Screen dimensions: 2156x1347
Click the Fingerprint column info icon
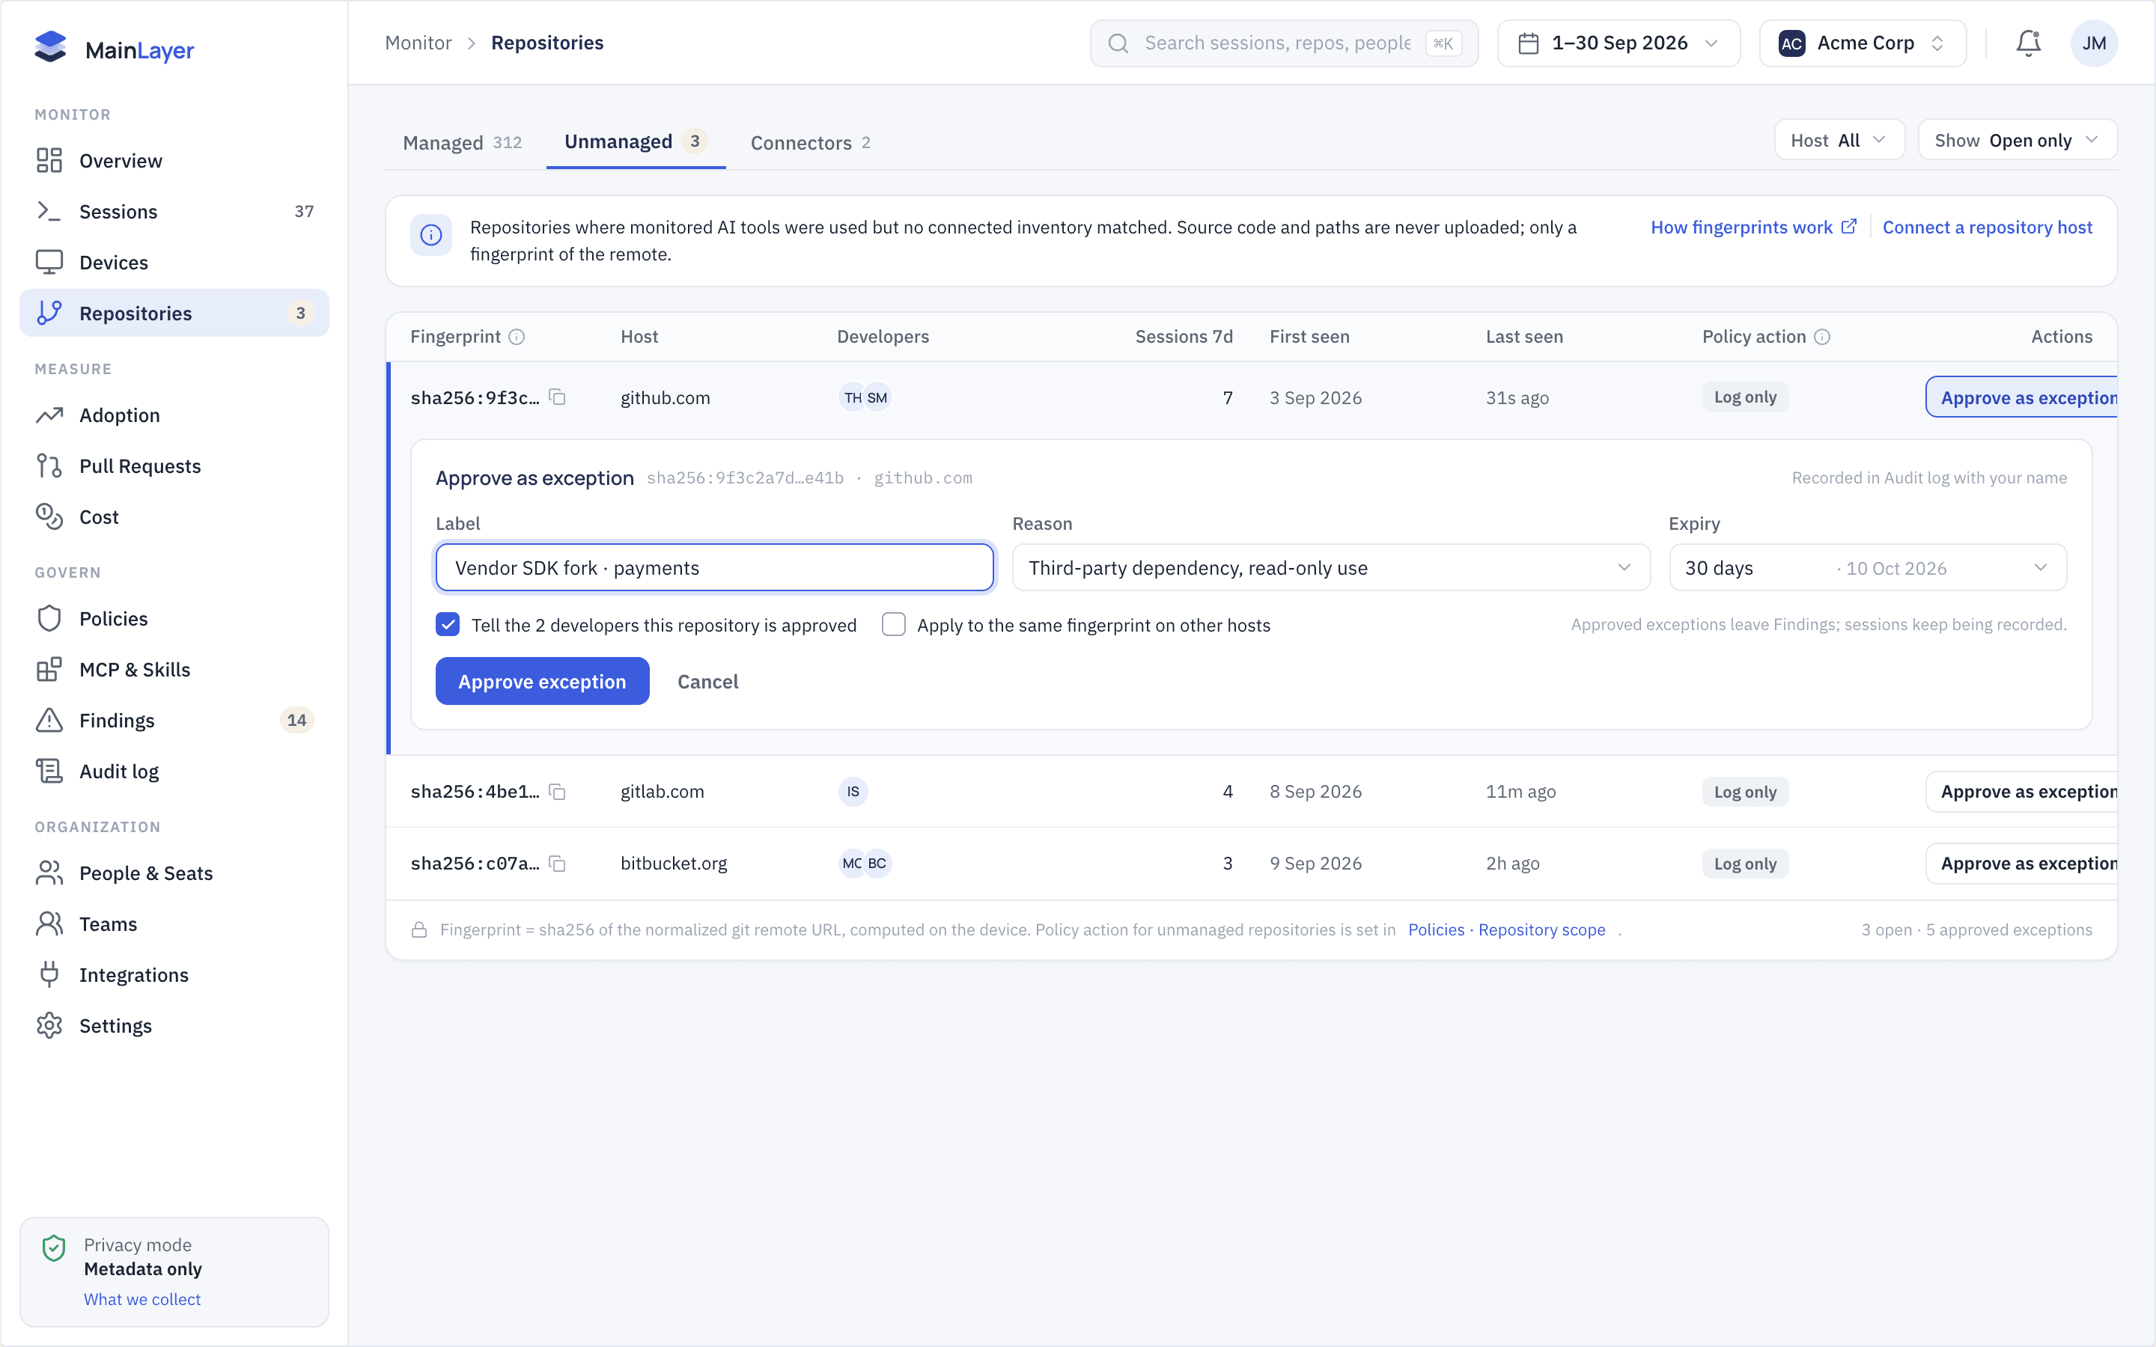point(517,337)
